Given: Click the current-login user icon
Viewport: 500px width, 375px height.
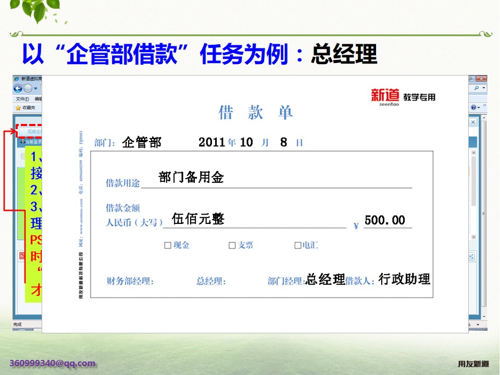Looking at the screenshot, I should tap(22, 142).
